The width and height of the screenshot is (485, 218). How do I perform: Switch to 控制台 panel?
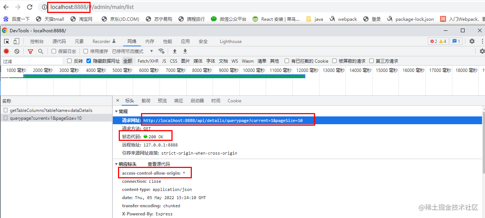tap(37, 41)
